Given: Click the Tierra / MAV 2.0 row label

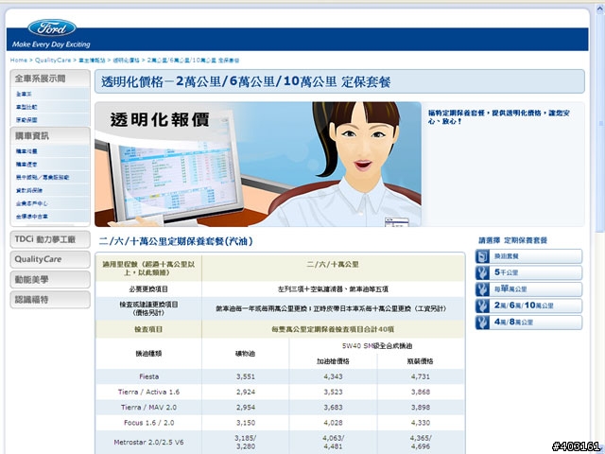Looking at the screenshot, I should coord(149,408).
